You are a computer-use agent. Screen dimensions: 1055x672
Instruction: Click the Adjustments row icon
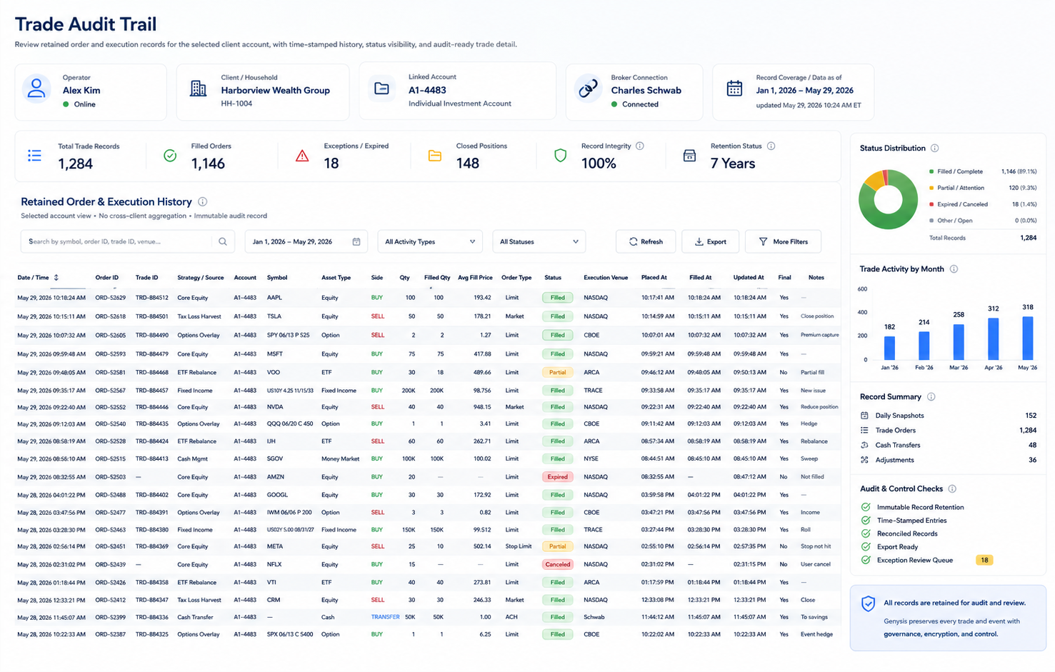(x=864, y=460)
